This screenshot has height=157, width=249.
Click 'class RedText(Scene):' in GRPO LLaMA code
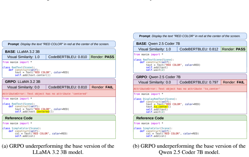pyautogui.click(x=19, y=104)
